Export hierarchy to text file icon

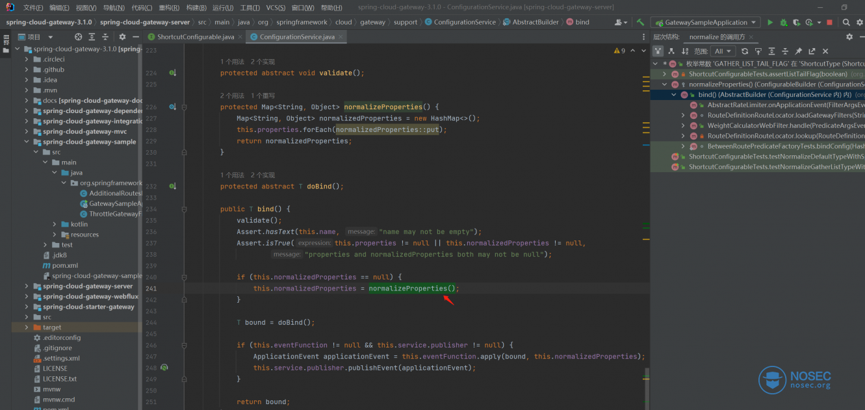click(x=812, y=51)
